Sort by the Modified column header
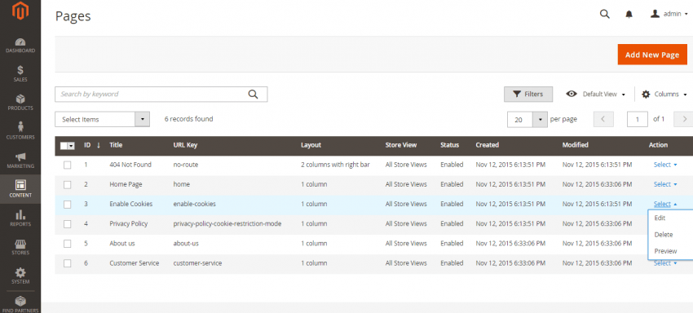Image resolution: width=693 pixels, height=313 pixels. 575,145
